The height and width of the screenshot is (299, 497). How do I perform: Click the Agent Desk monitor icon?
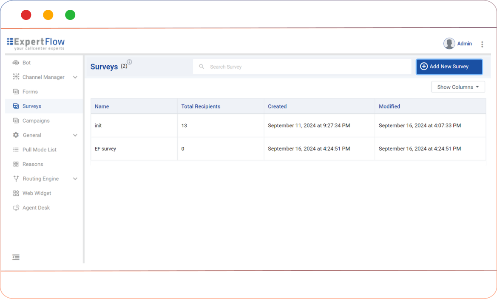pos(16,208)
